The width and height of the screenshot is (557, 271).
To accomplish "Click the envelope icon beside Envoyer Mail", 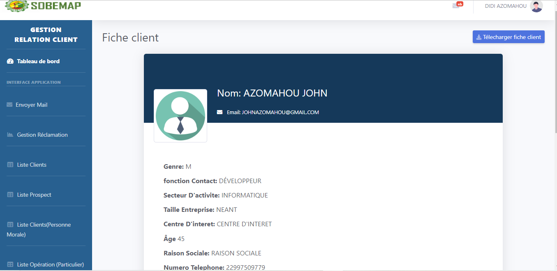I will pyautogui.click(x=9, y=105).
